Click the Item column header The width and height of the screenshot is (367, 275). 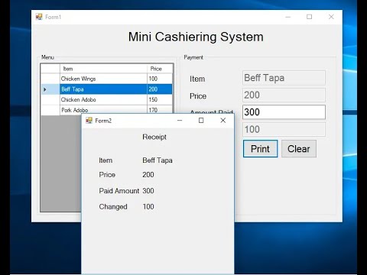point(103,69)
